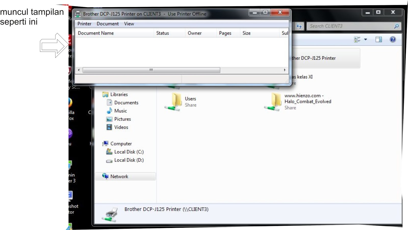Close the Explorer CLIENT3 window
The height and width of the screenshot is (230, 408).
point(393,12)
